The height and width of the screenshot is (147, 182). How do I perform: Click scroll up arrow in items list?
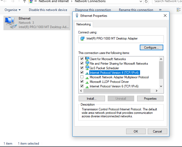click(x=161, y=59)
